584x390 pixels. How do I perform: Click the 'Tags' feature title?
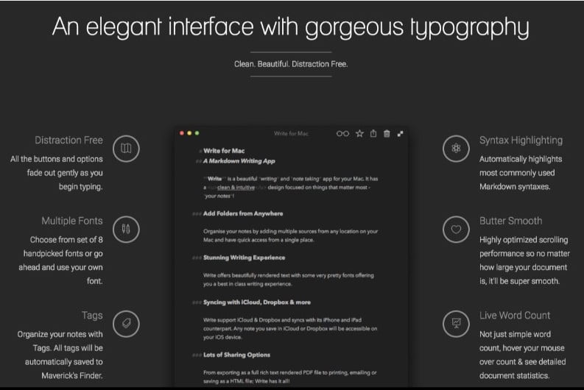(92, 316)
